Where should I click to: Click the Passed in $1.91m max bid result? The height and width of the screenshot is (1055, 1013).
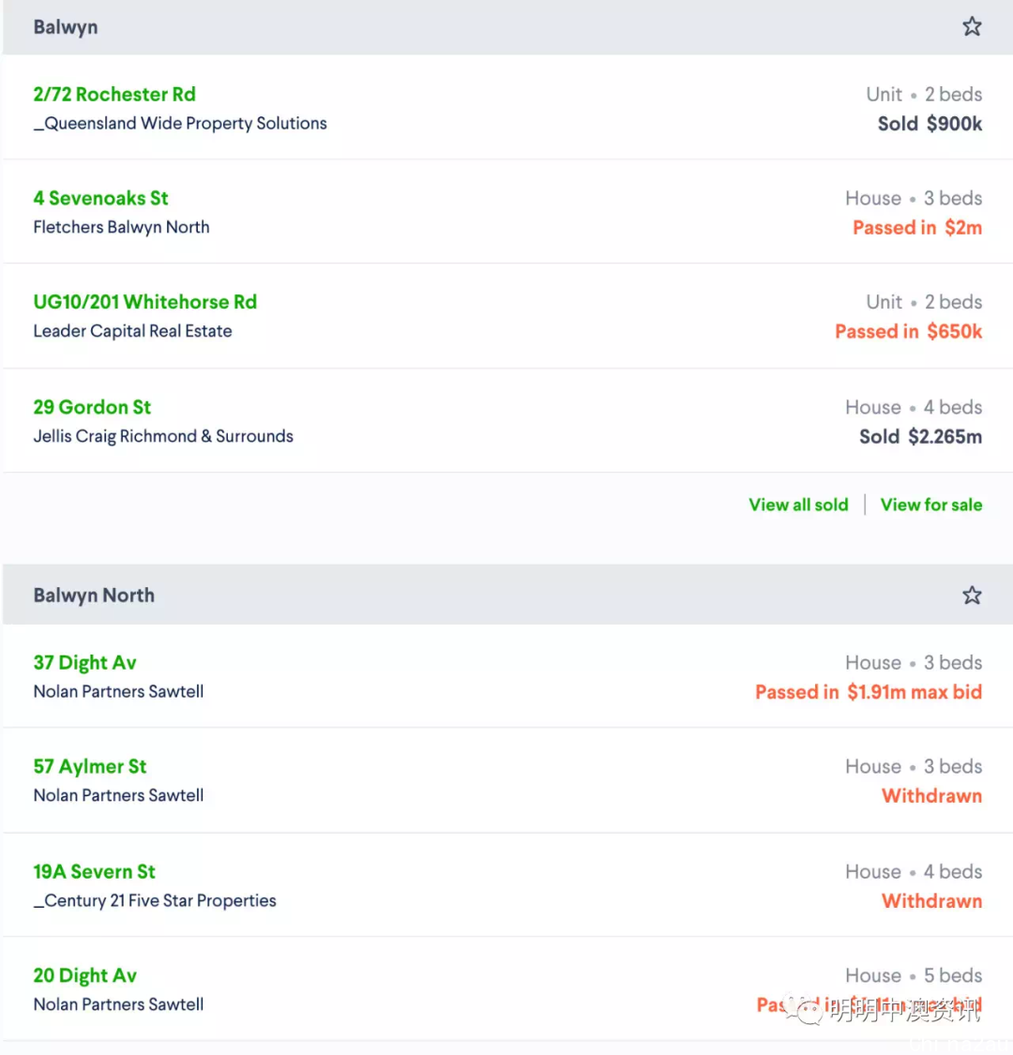click(869, 692)
